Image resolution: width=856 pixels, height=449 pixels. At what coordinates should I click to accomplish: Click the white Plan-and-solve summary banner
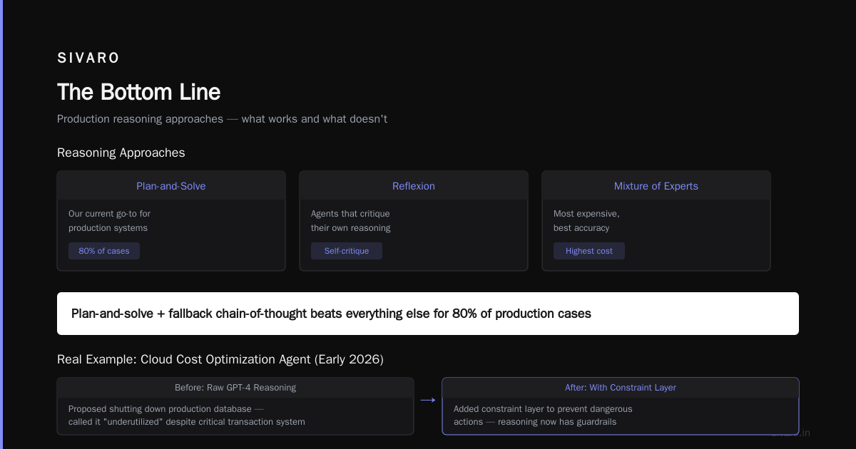[x=428, y=314]
